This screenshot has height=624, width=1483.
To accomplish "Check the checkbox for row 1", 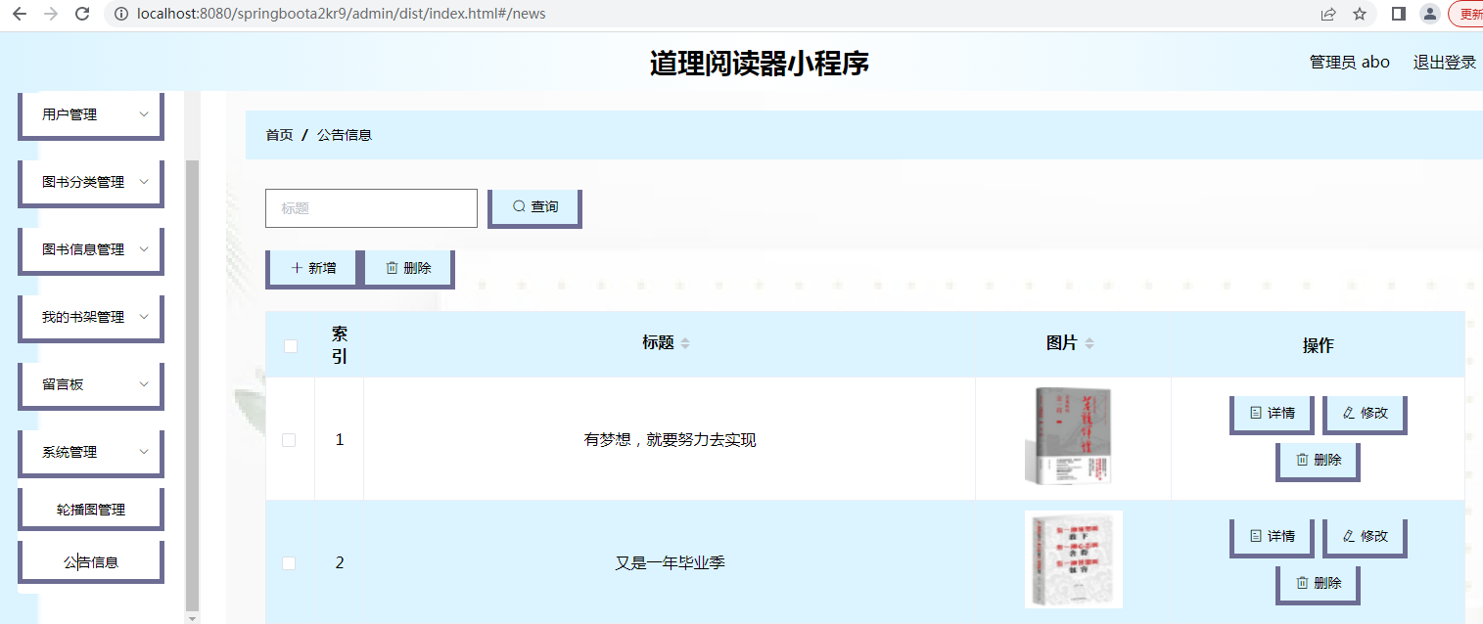I will [x=289, y=440].
